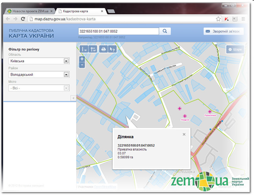
Task: Activate the identify parcel pointer tool
Action: pos(112,49)
